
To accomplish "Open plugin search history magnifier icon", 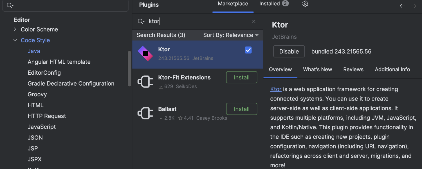I will click(x=141, y=21).
